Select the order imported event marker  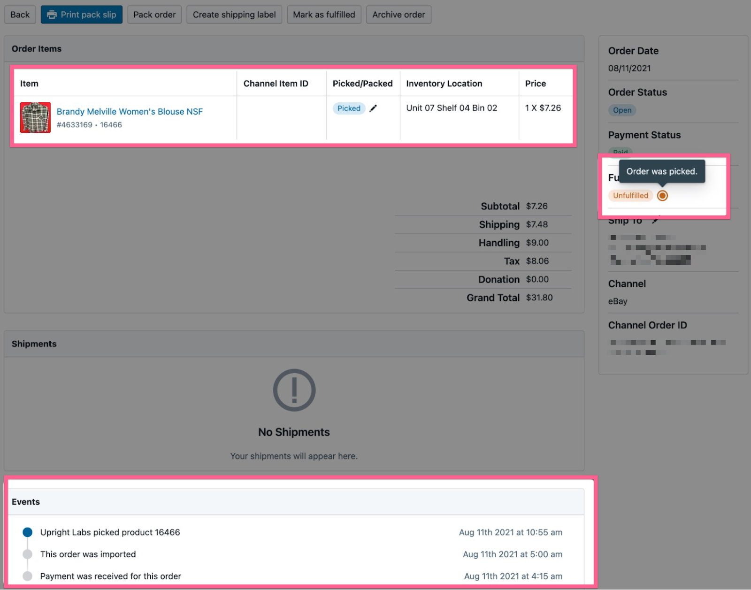click(28, 554)
